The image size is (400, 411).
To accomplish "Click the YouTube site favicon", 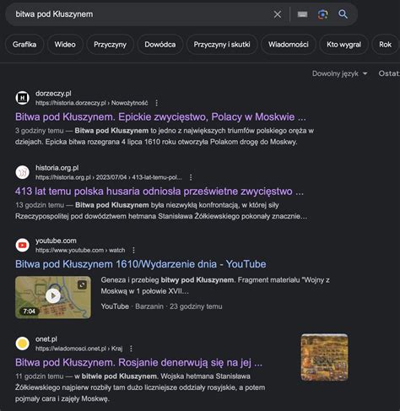I will (23, 245).
